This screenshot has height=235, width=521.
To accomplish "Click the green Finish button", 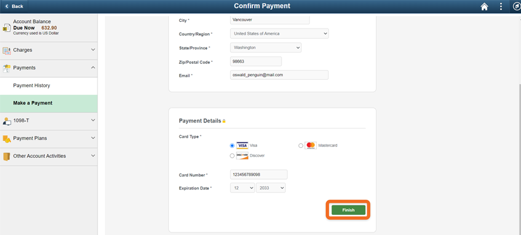I will 348,210.
